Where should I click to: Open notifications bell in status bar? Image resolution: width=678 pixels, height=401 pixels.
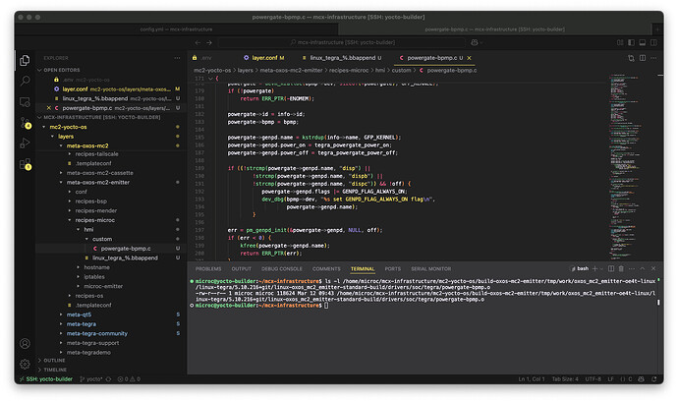[x=653, y=379]
